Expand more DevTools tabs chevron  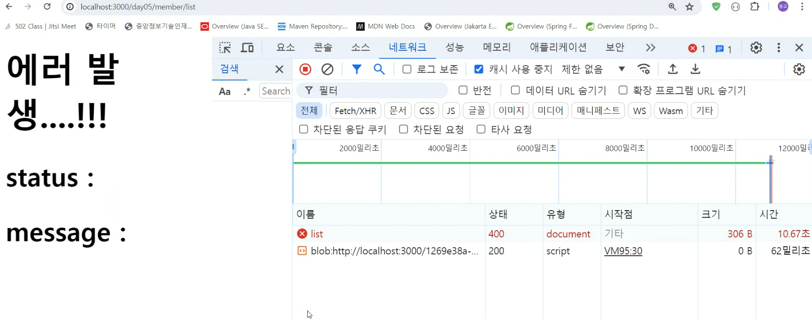[x=650, y=48]
